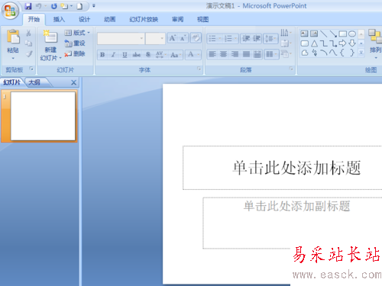Open the 视图 ribbon tab
Screen dimensions: 382x286
click(202, 19)
